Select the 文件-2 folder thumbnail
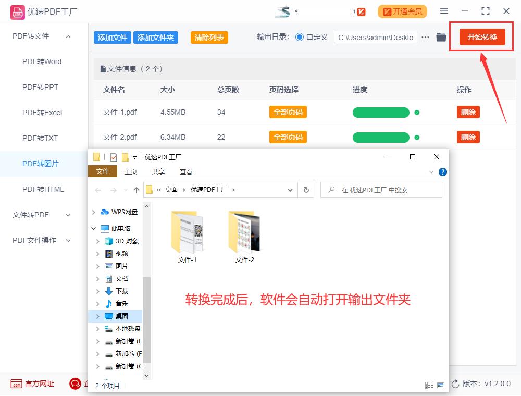 [x=244, y=232]
